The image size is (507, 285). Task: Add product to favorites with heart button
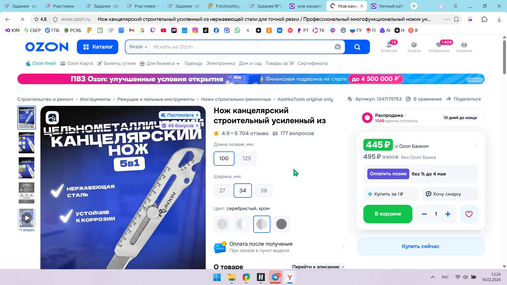pyautogui.click(x=469, y=214)
